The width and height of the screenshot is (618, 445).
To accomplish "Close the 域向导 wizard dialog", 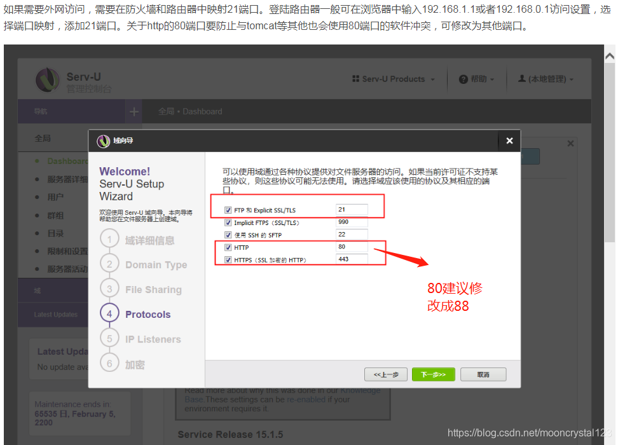I will click(509, 140).
